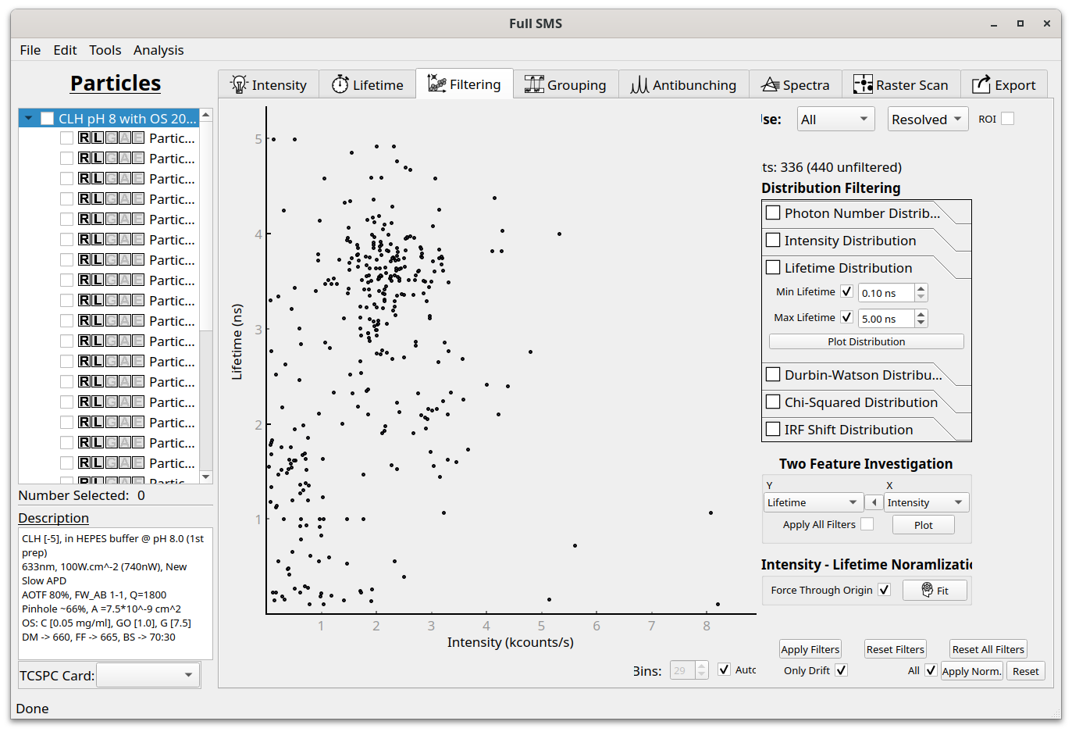Screen dimensions: 1072x732
Task: Open the Lifetime tab
Action: click(x=367, y=84)
